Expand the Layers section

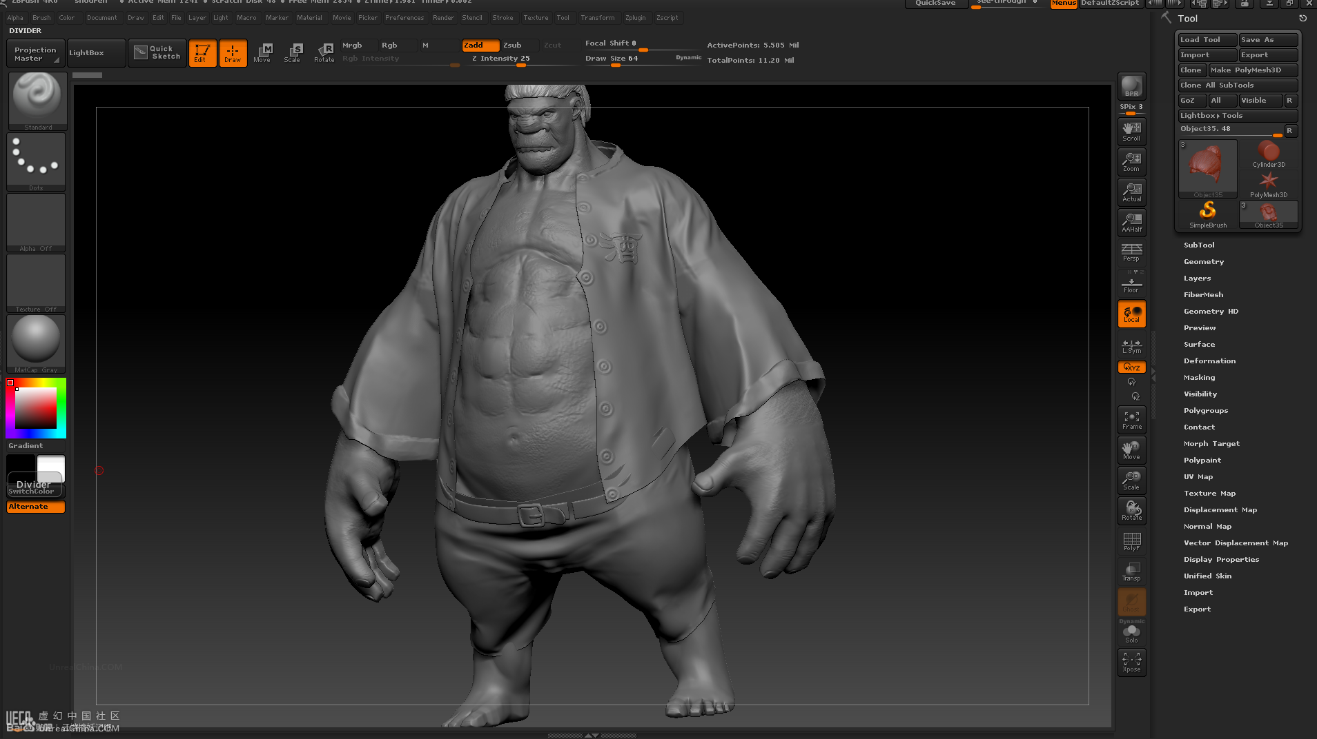click(x=1197, y=278)
